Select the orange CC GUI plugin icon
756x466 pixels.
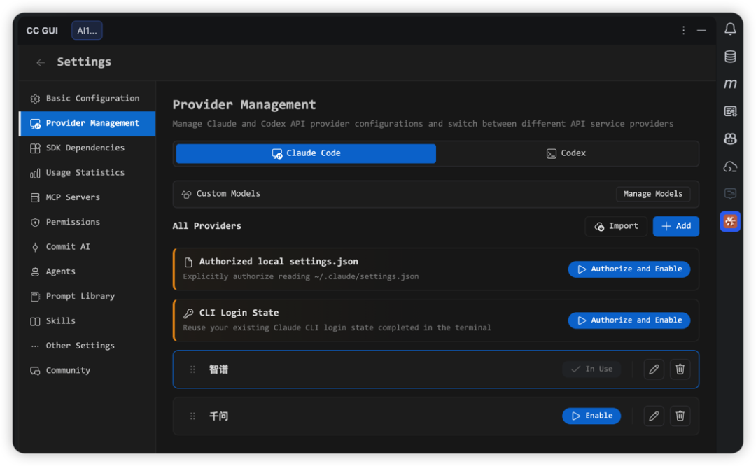(x=730, y=221)
